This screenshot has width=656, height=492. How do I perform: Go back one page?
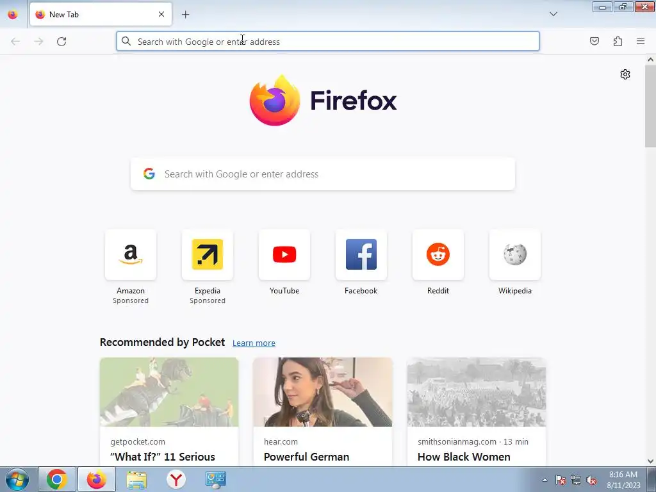pos(15,42)
